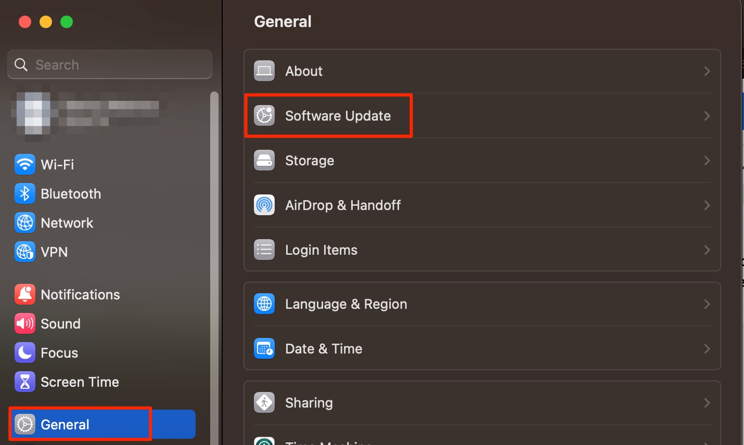
Task: Select Bluetooth label in the sidebar
Action: [71, 194]
